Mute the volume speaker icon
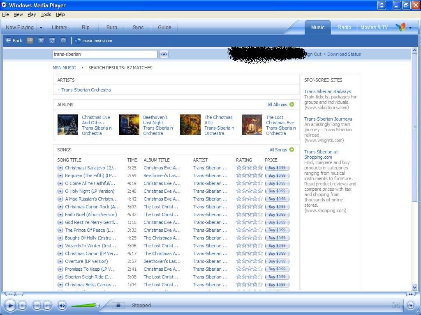 pos(62,305)
